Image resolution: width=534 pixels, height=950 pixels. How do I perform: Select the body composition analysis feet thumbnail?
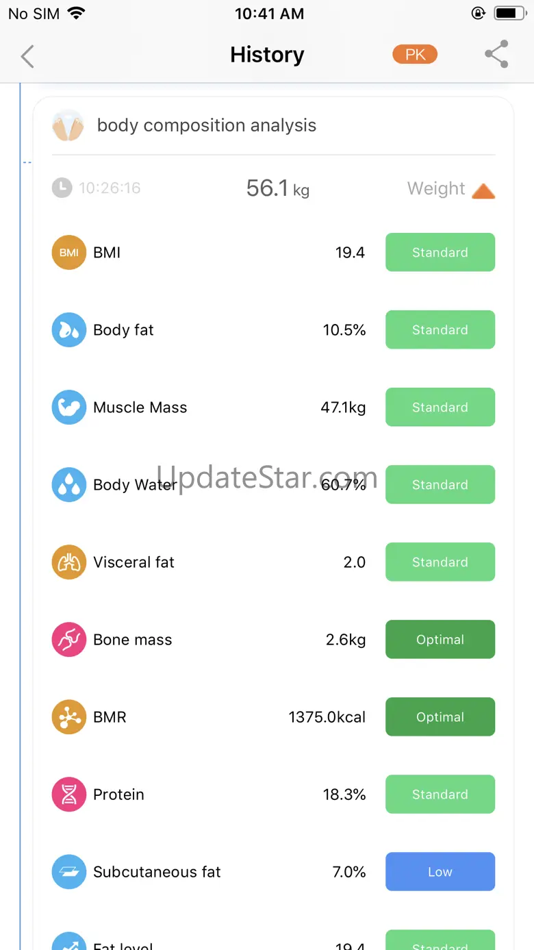pos(68,126)
